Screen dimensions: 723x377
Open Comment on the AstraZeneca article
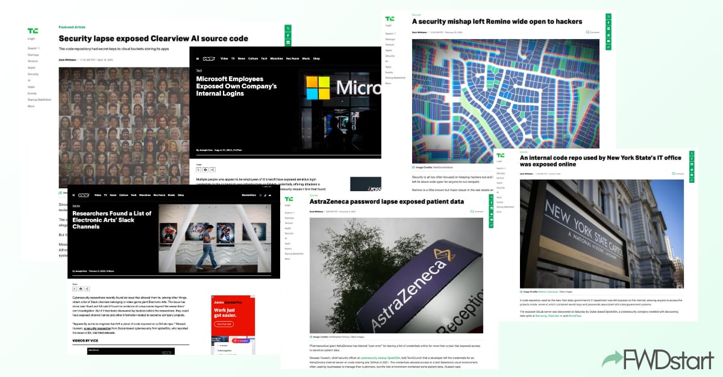[477, 211]
